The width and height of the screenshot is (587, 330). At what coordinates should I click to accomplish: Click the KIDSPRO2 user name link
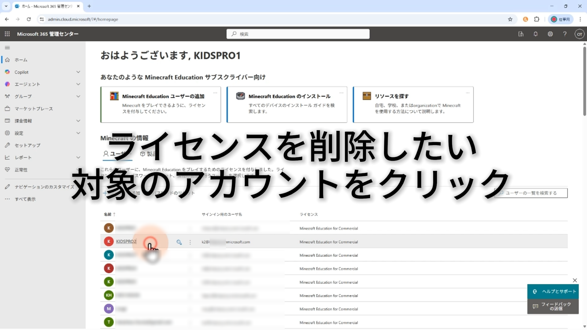[x=126, y=241]
